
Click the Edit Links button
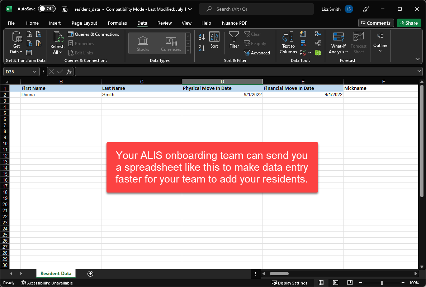tap(80, 53)
